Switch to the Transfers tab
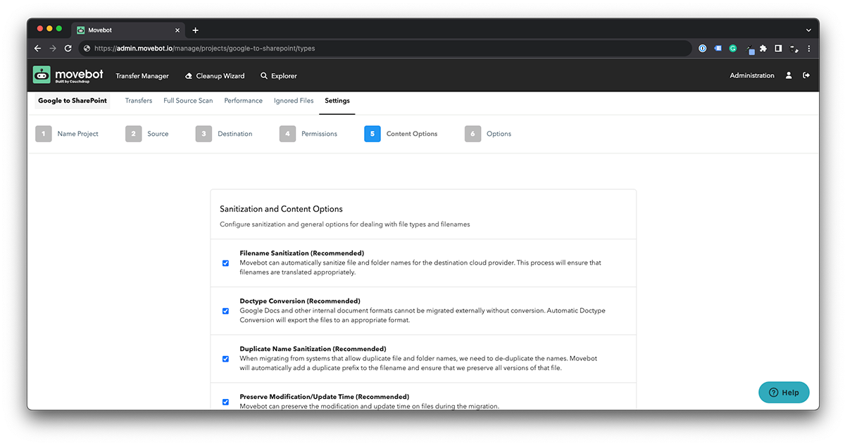845x444 pixels. click(x=138, y=101)
